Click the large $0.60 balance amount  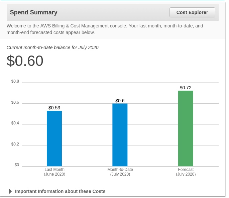25,61
